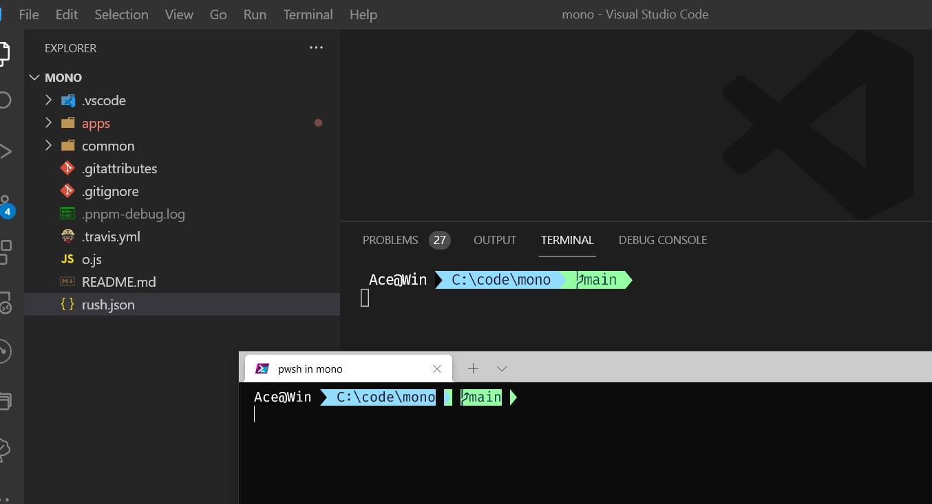Click the JS icon next to o.js
Viewport: 932px width, 504px height.
point(67,259)
